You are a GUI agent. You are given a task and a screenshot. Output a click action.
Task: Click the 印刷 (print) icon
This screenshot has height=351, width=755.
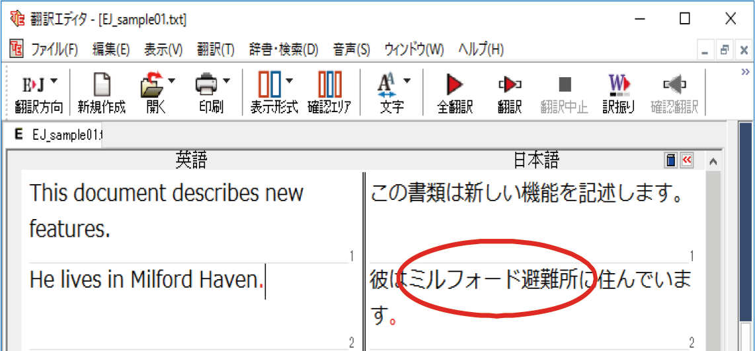pyautogui.click(x=206, y=85)
